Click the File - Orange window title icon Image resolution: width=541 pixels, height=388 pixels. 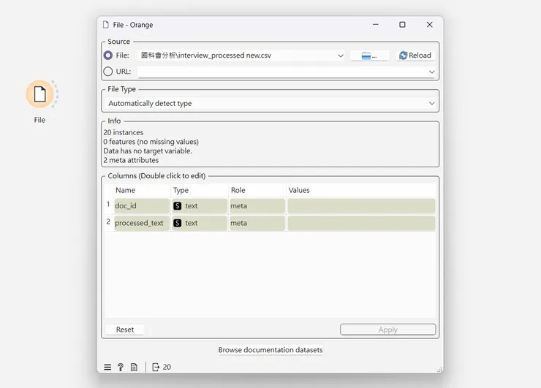tap(106, 25)
